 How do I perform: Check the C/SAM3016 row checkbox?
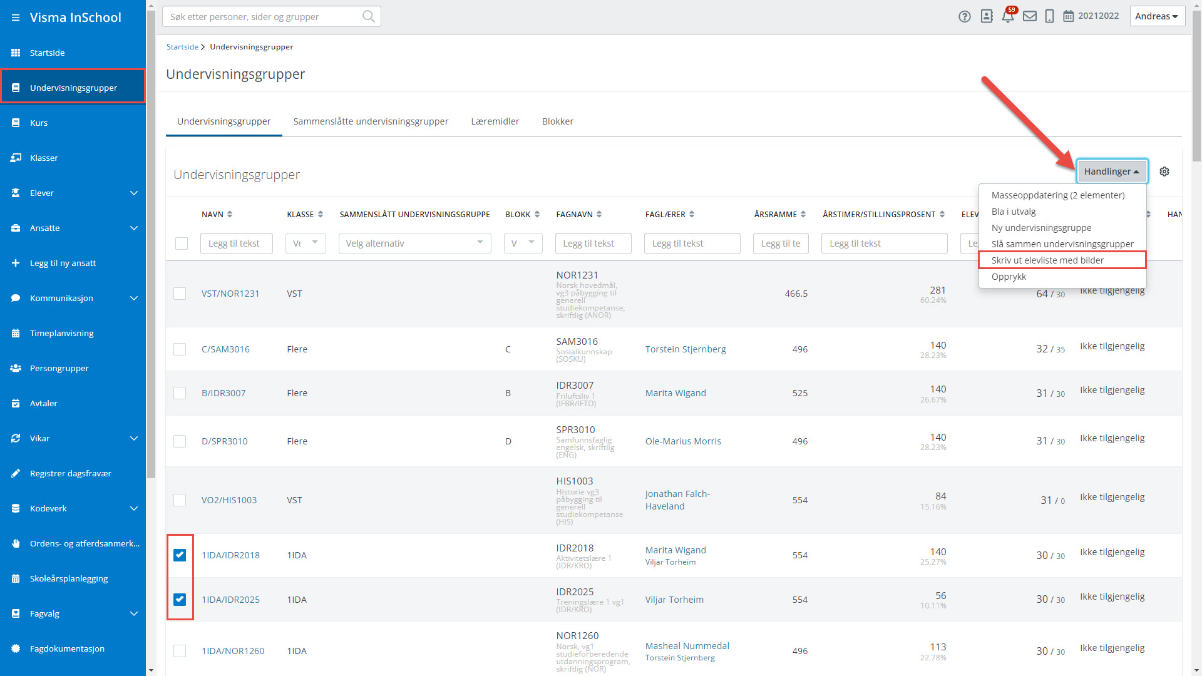[x=180, y=349]
